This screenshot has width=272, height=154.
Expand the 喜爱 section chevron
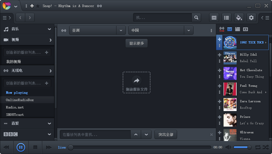[x=49, y=123]
